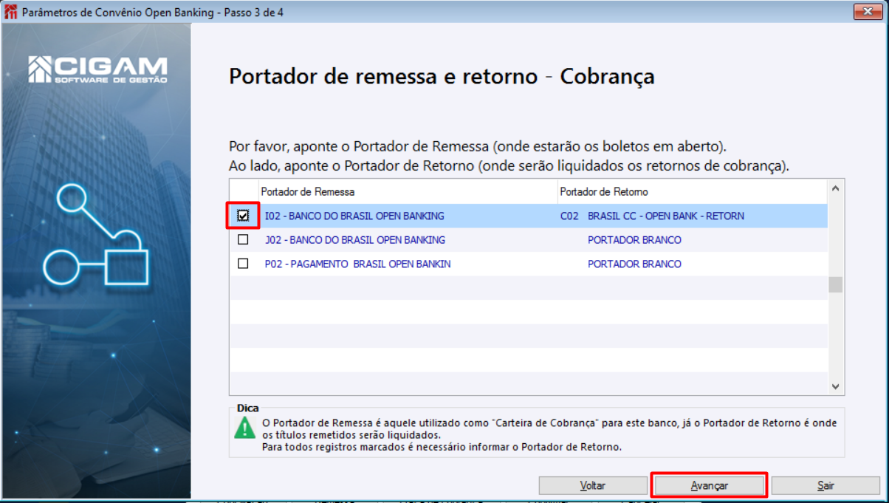The image size is (889, 503).
Task: Select the P02 - PAGAMENTO BRASIL OPEN BANKIN row
Action: click(528, 264)
